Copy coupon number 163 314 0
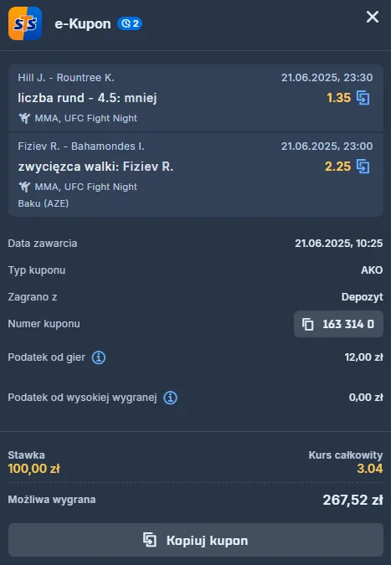Viewport: 391px width, 565px height. pyautogui.click(x=338, y=324)
